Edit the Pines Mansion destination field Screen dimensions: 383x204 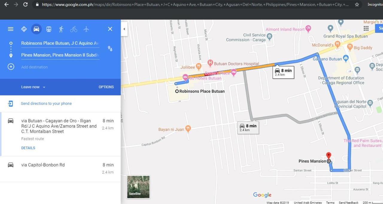pos(60,55)
